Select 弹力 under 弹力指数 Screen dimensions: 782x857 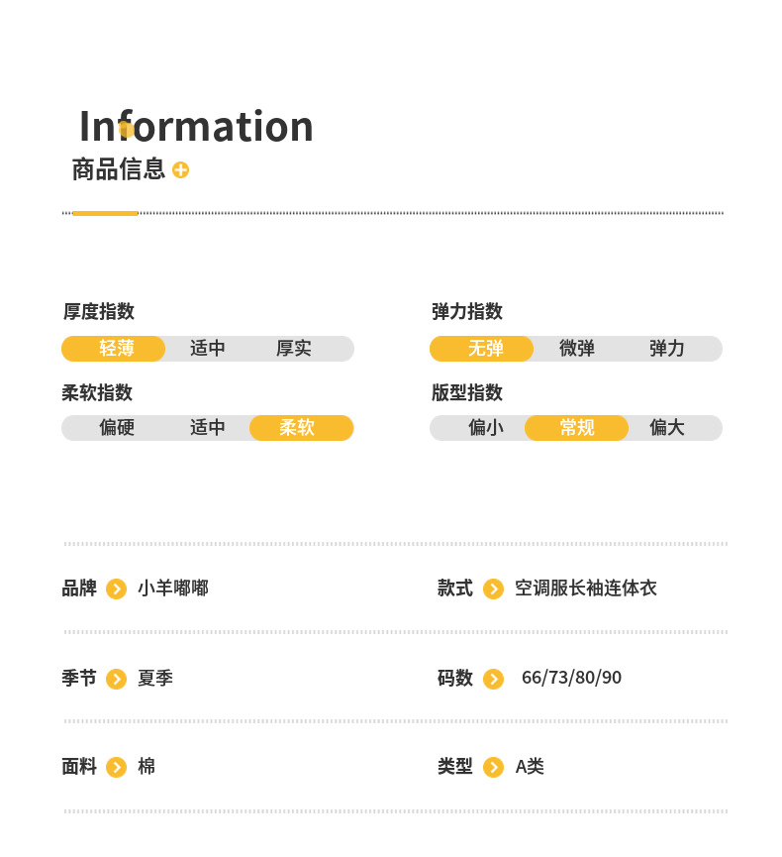click(x=667, y=349)
